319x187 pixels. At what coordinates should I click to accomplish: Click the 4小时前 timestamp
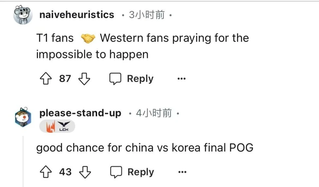tap(154, 113)
